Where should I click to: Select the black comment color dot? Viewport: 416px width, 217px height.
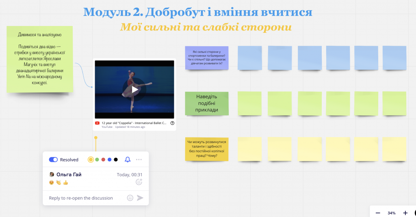116,159
